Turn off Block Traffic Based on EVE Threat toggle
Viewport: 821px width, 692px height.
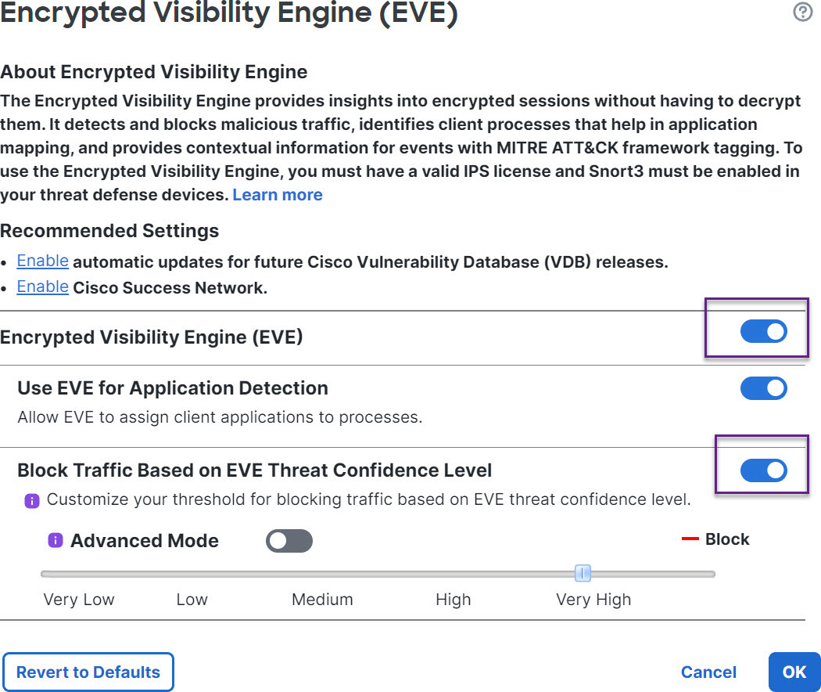[763, 470]
